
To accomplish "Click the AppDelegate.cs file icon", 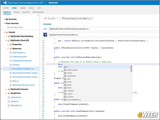I will coord(10,53).
